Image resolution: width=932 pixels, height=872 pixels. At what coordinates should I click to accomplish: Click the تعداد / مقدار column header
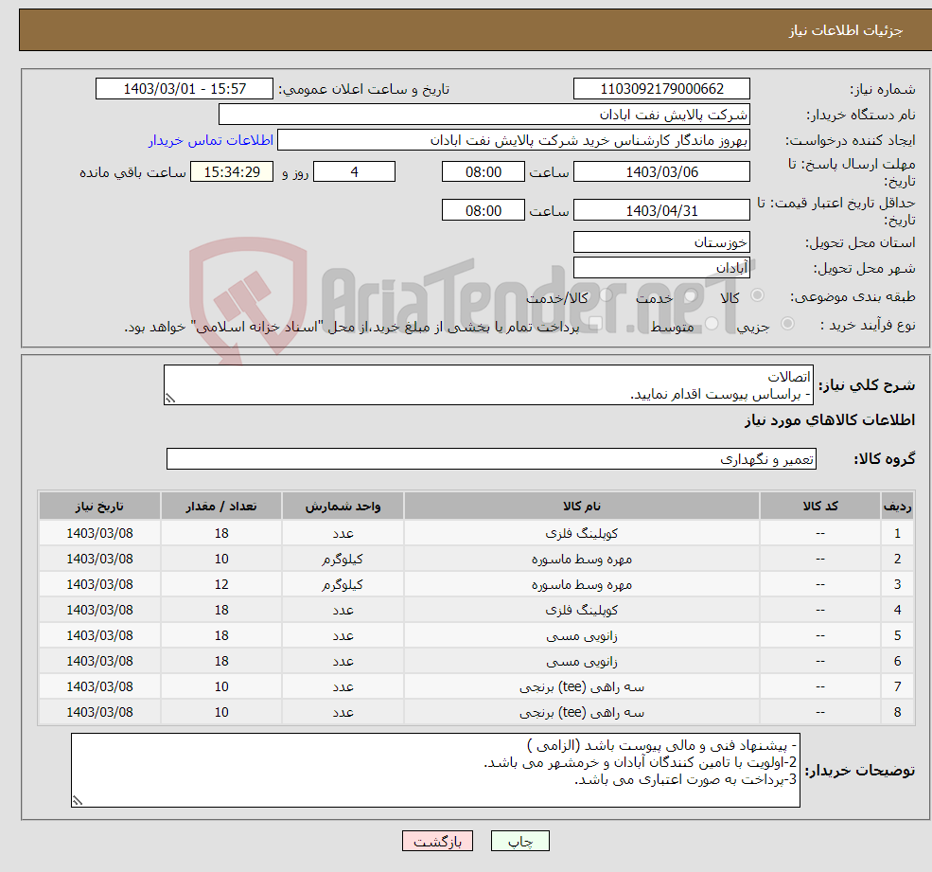pyautogui.click(x=221, y=507)
